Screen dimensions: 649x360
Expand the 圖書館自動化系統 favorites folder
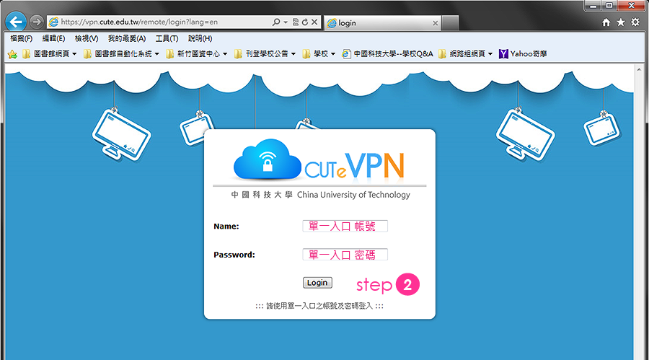tap(121, 54)
